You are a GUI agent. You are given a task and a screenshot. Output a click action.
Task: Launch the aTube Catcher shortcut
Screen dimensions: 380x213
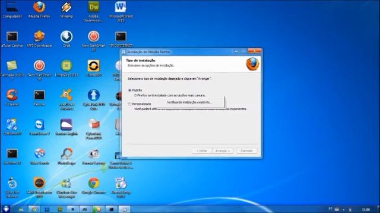[x=12, y=39]
